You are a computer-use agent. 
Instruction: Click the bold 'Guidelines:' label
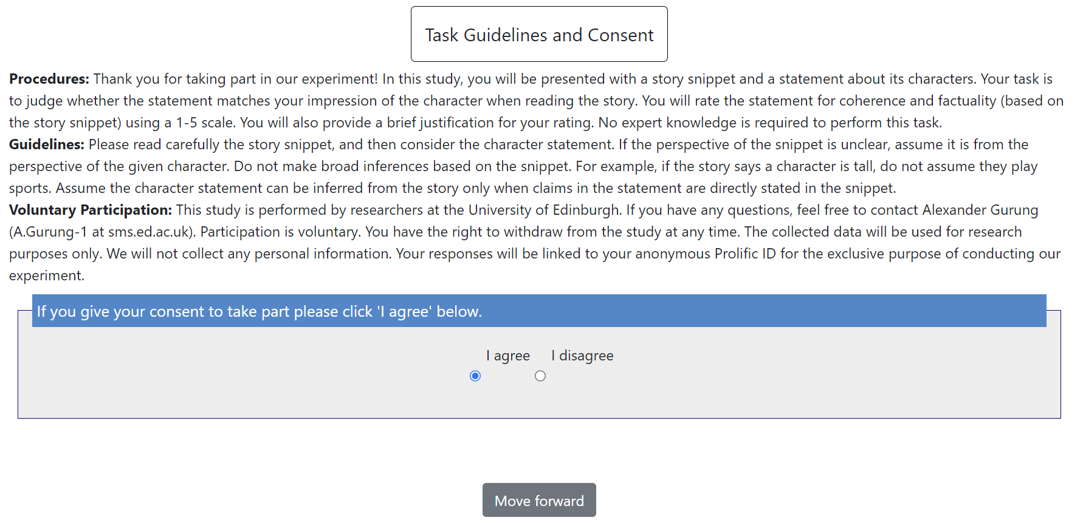[x=47, y=144]
